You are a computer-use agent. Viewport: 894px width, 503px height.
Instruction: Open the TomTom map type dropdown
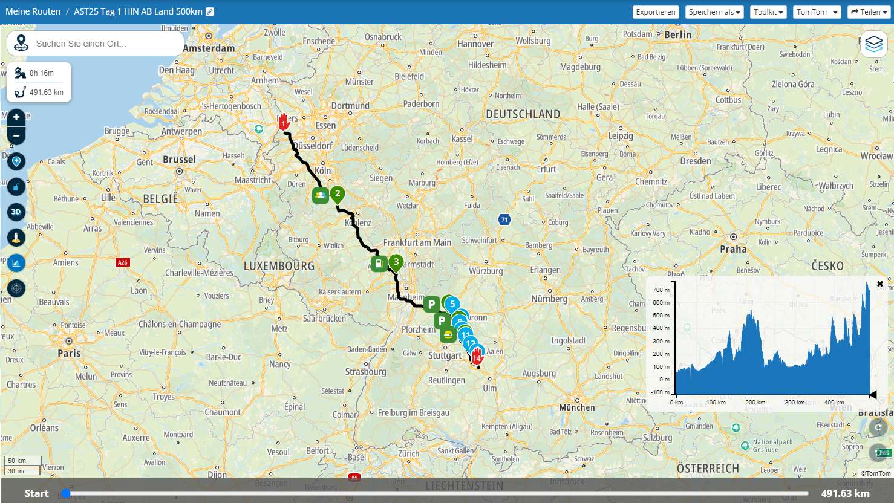816,12
